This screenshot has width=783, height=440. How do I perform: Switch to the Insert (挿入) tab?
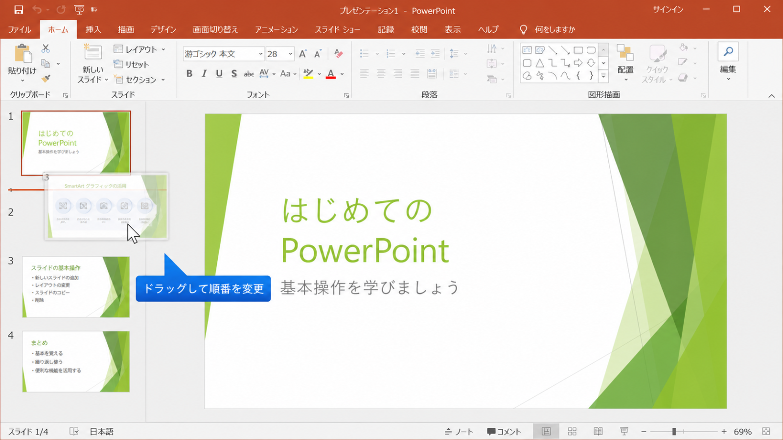(93, 29)
